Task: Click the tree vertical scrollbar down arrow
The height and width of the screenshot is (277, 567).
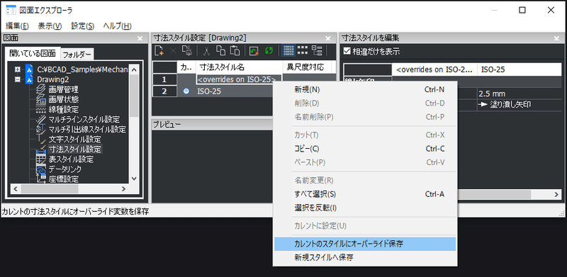Action: (134, 179)
